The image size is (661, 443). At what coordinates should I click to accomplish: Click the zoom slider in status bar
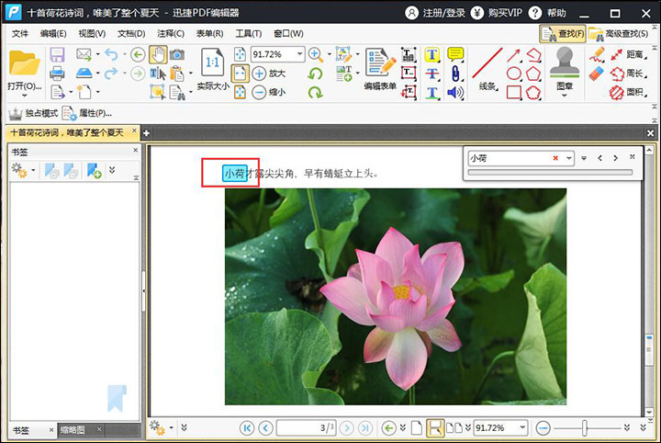[x=584, y=427]
